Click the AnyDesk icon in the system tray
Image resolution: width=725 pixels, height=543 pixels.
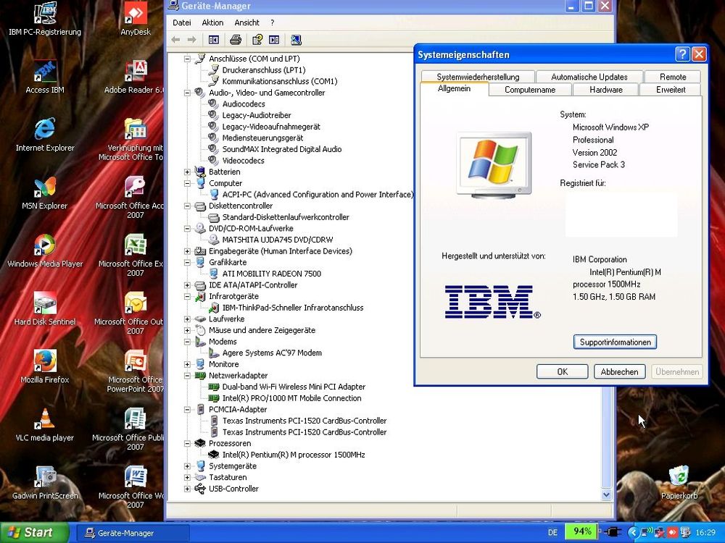click(x=672, y=533)
